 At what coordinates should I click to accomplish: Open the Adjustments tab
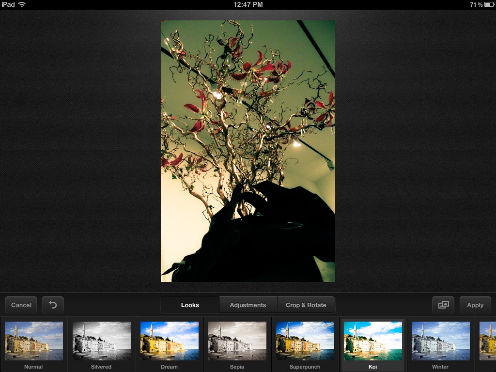(x=248, y=305)
